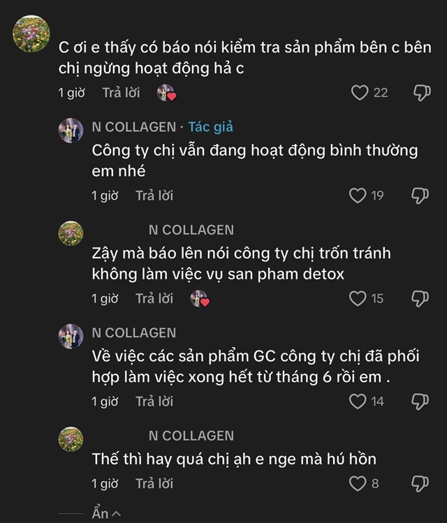This screenshot has height=523, width=447.
Task: View liked-by avatar on 'Zậy mà báo' reply
Action: [200, 299]
